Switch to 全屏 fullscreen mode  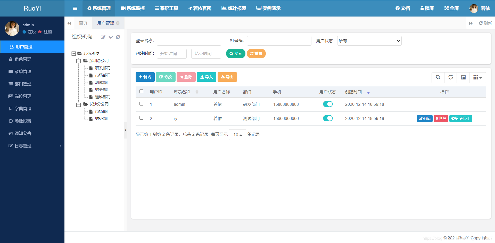click(451, 8)
